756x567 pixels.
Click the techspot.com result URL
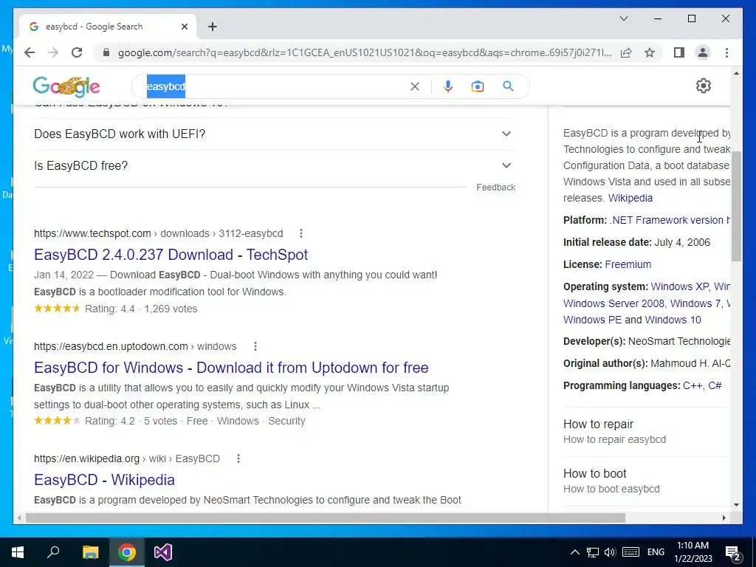pyautogui.click(x=158, y=233)
